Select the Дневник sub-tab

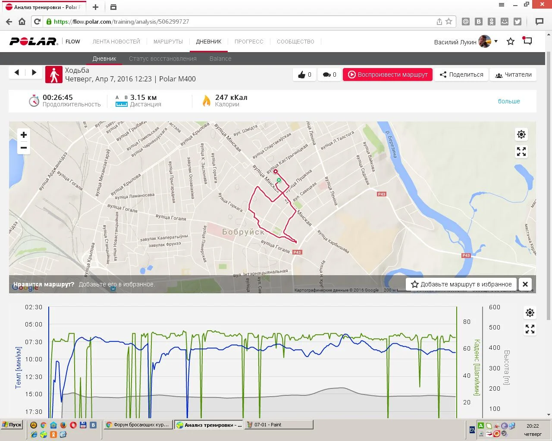(x=104, y=59)
